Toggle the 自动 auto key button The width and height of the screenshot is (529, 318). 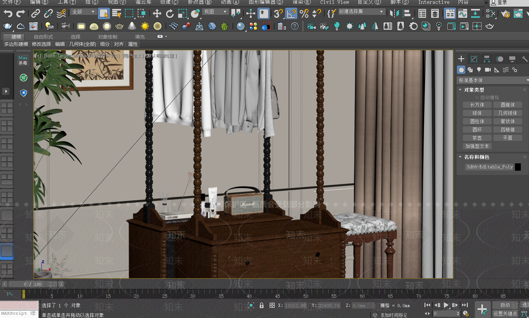505,305
